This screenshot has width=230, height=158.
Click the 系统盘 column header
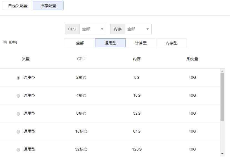click(x=192, y=59)
